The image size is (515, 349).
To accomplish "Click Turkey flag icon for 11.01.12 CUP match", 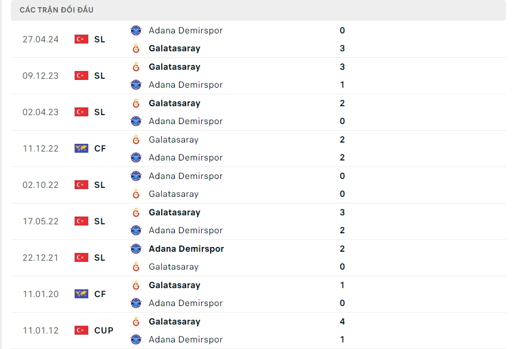I will point(81,331).
